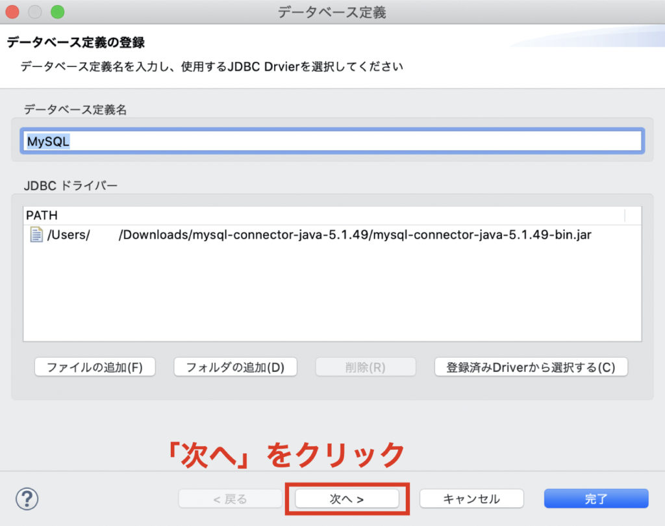The image size is (665, 526).
Task: Select the jar file icon in PATH list
Action: pyautogui.click(x=36, y=234)
